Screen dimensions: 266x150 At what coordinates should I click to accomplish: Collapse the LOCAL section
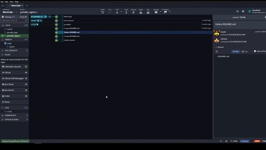[15, 25]
